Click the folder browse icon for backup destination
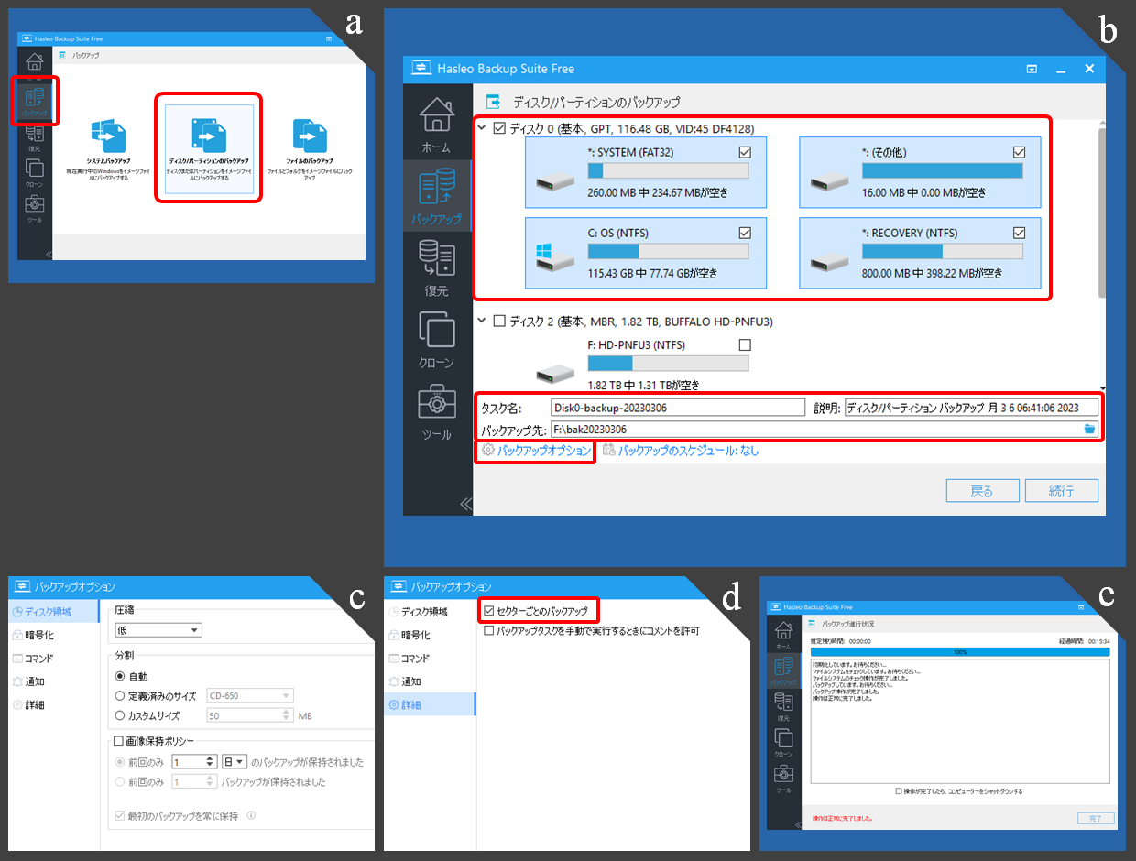The image size is (1136, 861). click(x=1089, y=429)
